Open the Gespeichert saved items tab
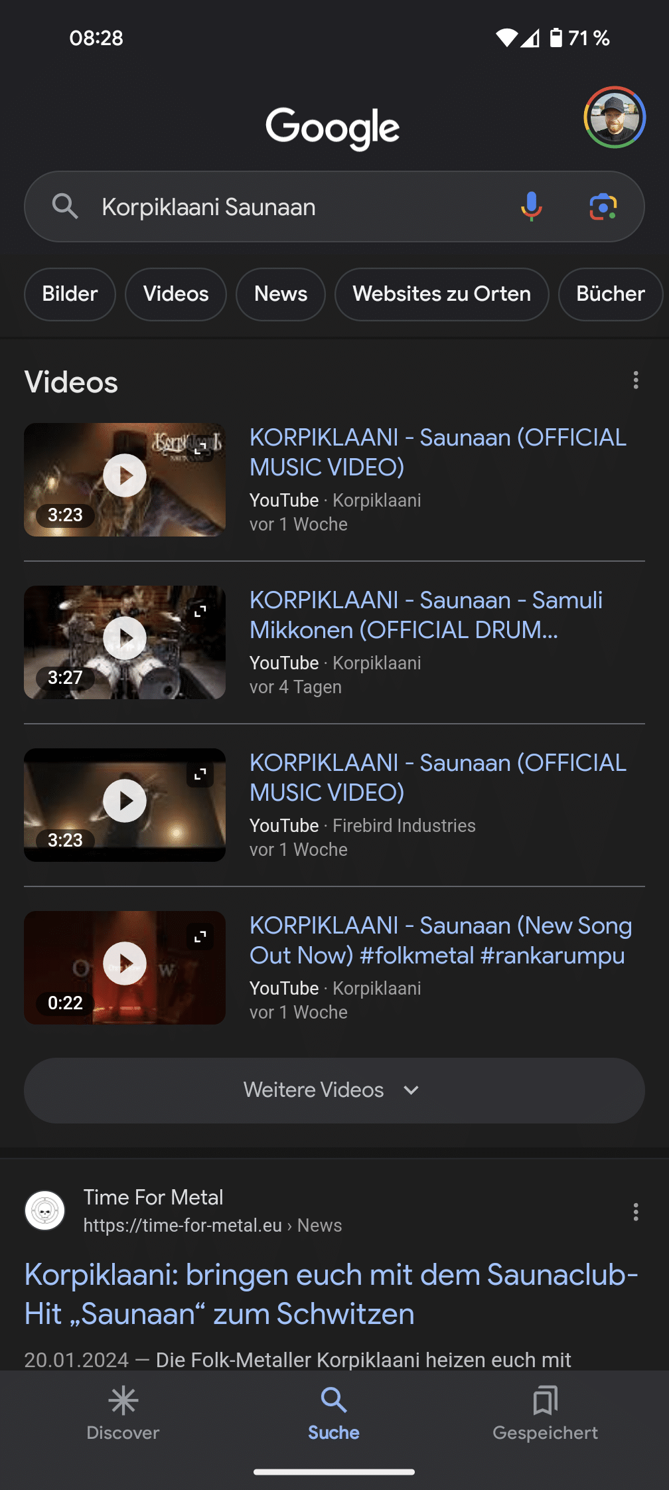 (545, 1414)
